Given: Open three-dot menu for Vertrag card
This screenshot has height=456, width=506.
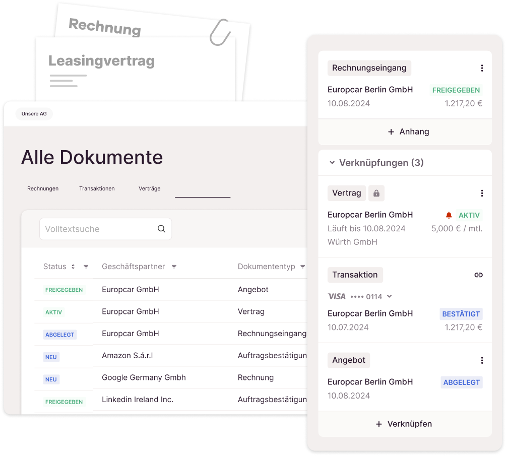Looking at the screenshot, I should 482,193.
